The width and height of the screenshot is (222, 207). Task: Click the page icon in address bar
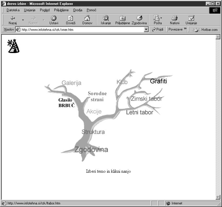click(x=18, y=29)
